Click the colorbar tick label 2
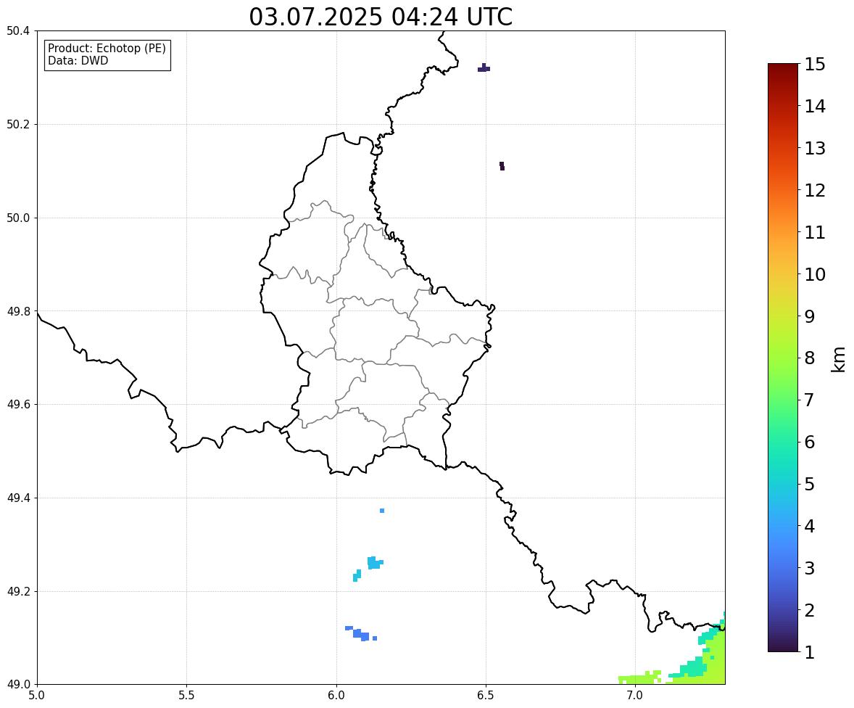This screenshot has height=708, width=854. coord(809,610)
